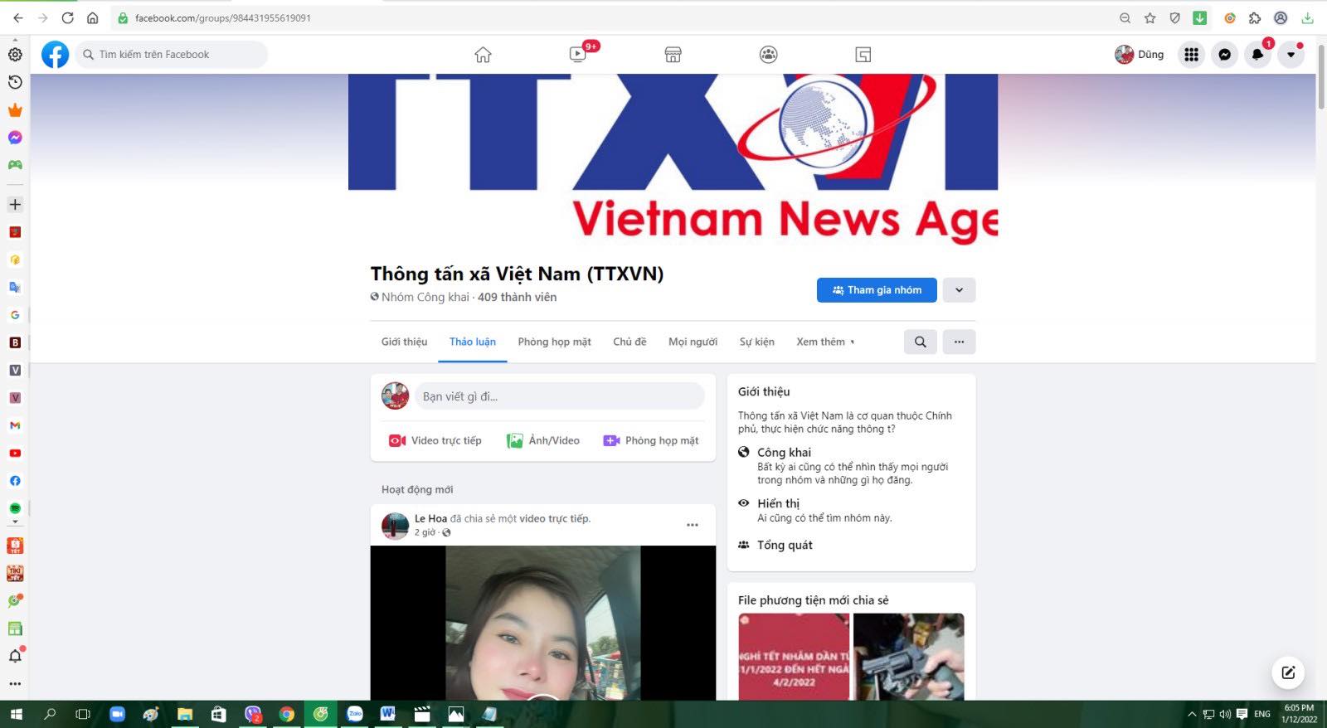The width and height of the screenshot is (1327, 728).
Task: Open YouTube from the browser sidebar
Action: pyautogui.click(x=15, y=454)
